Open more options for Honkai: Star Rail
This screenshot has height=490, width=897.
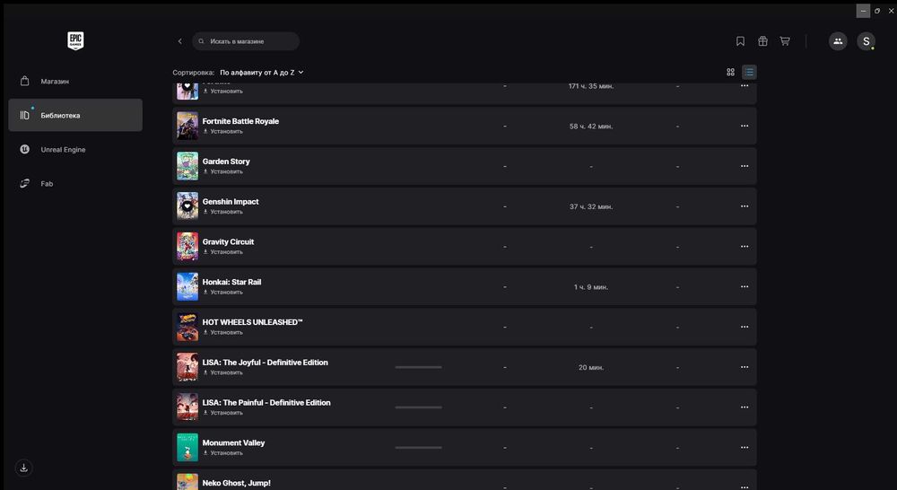pos(744,287)
